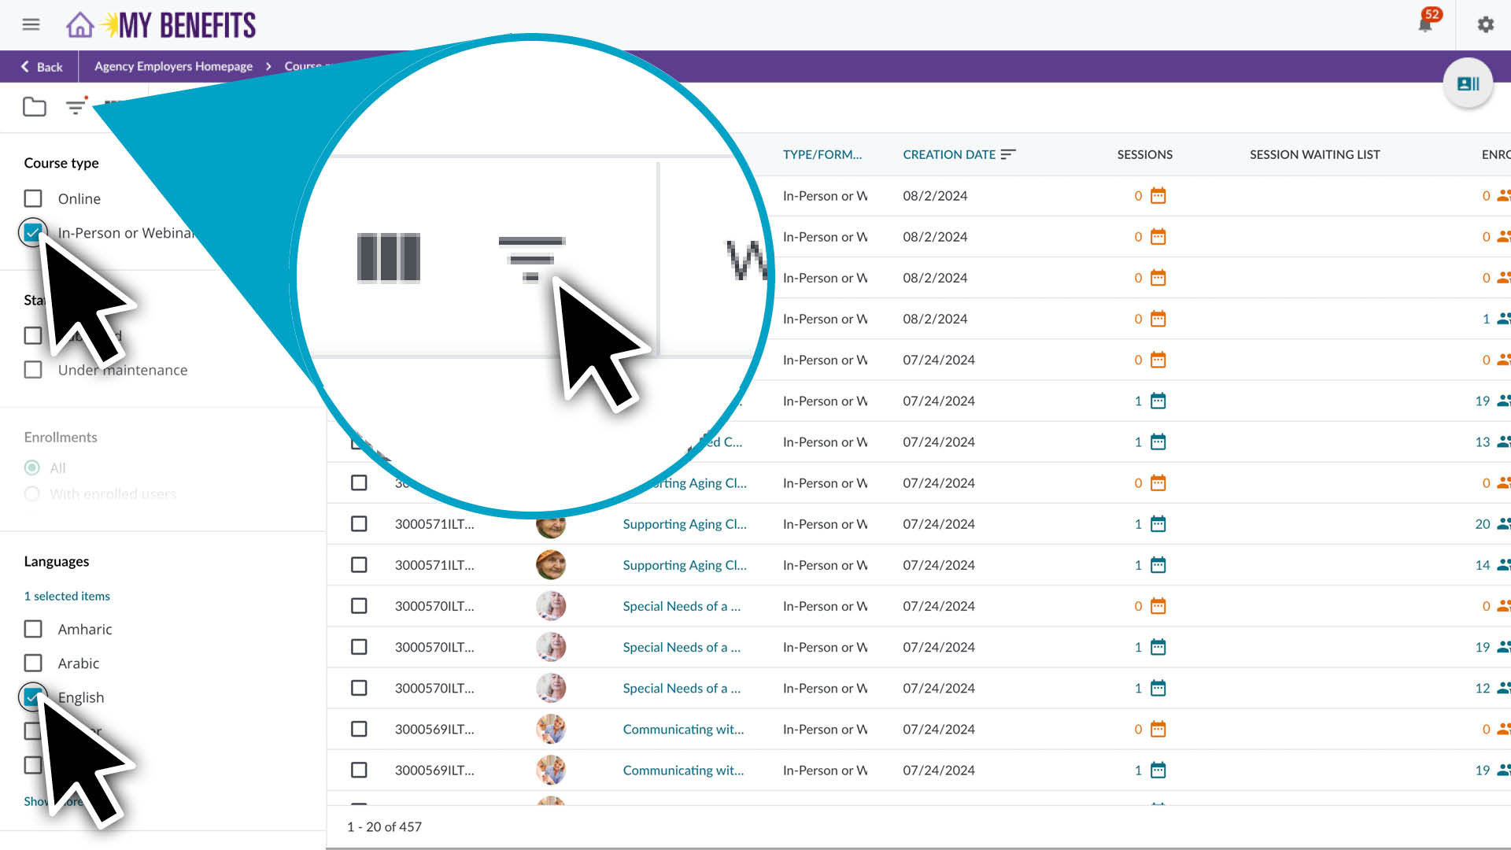
Task: Click the filter icon with red dot
Action: click(75, 108)
